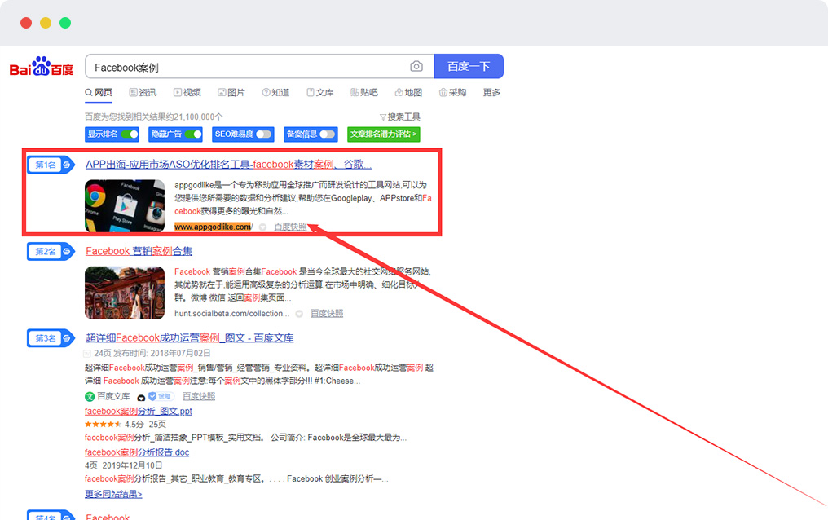Expand the 更多 menu
The height and width of the screenshot is (520, 828).
coord(491,92)
